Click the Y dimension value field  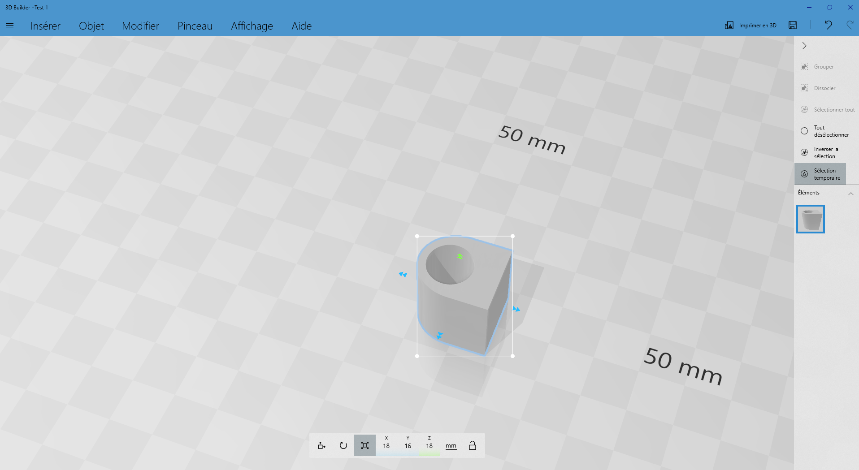tap(408, 446)
